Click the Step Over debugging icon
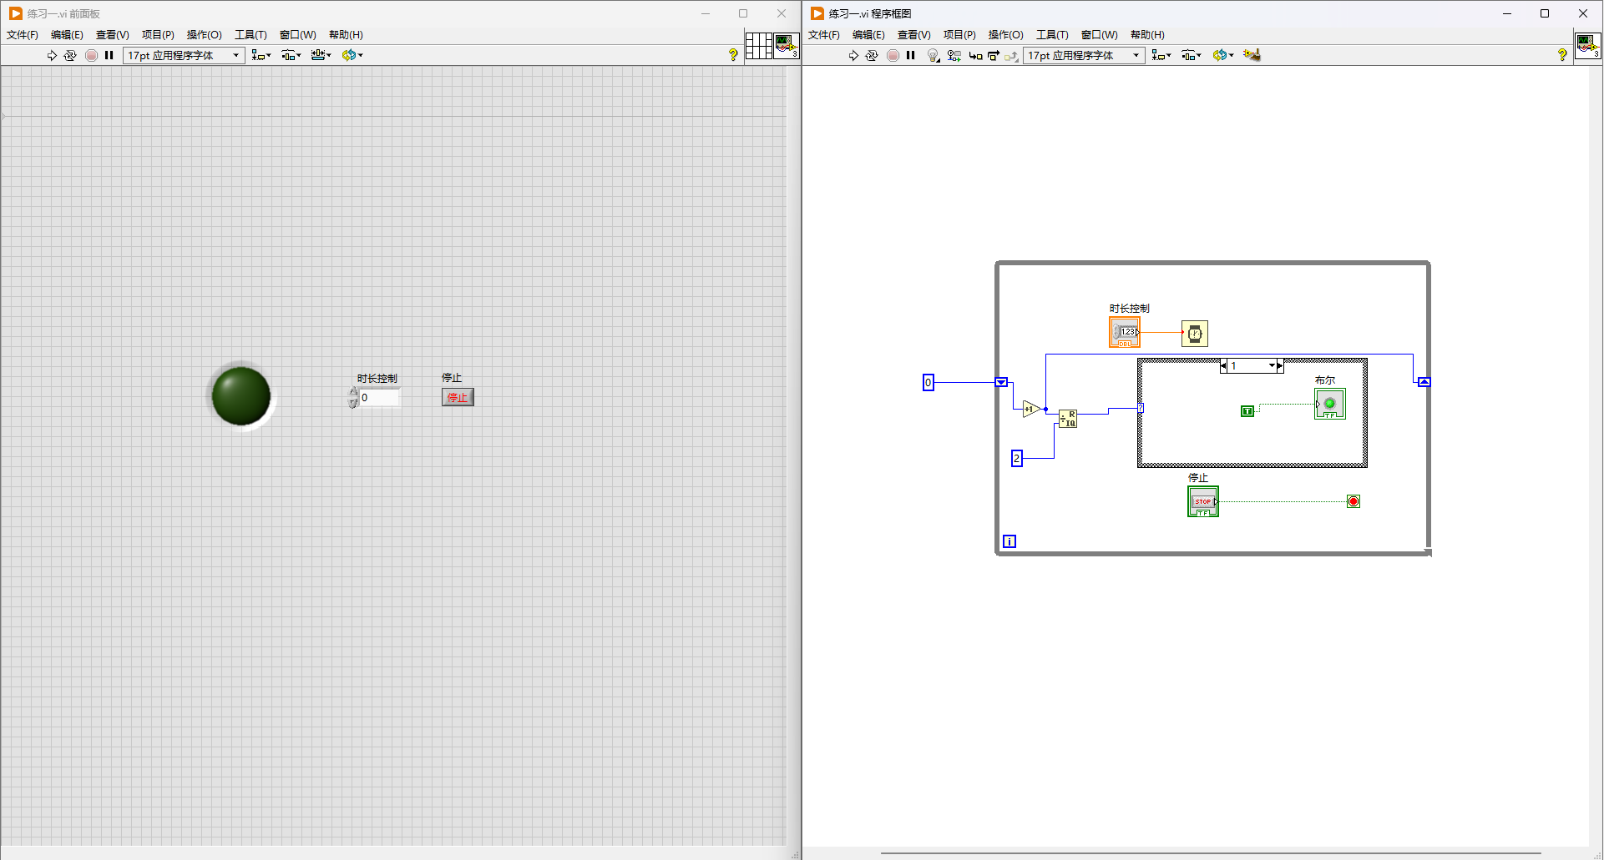The image size is (1604, 860). click(993, 55)
